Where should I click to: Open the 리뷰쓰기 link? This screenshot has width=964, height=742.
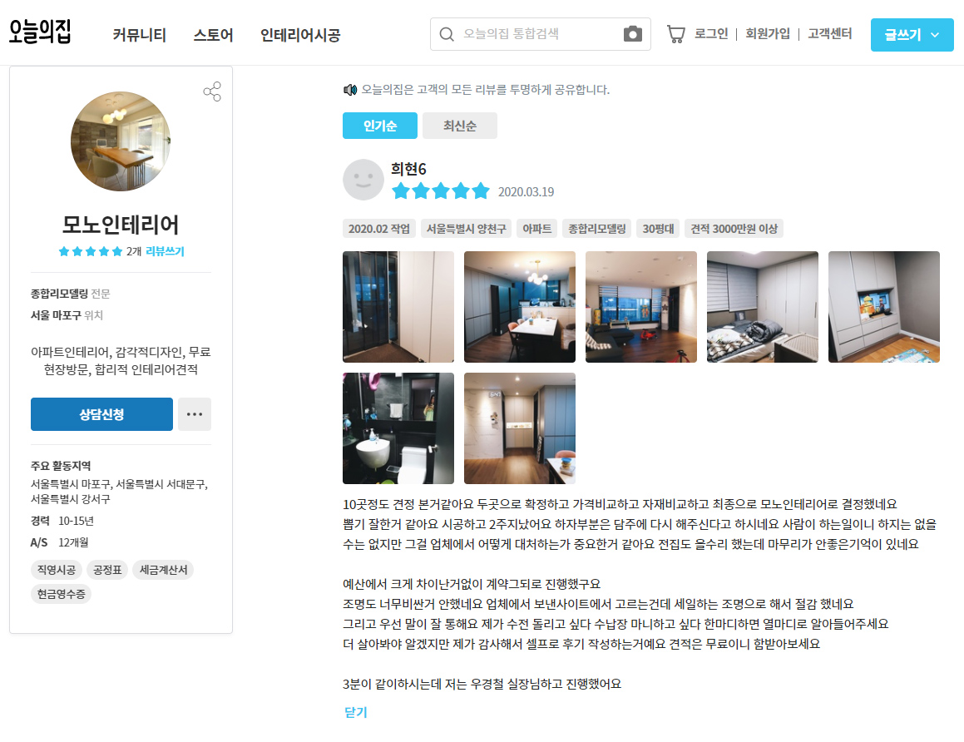click(165, 251)
